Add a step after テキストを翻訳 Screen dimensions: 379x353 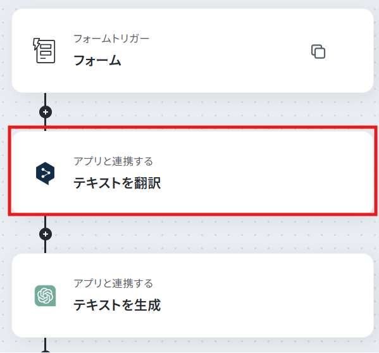(x=46, y=234)
